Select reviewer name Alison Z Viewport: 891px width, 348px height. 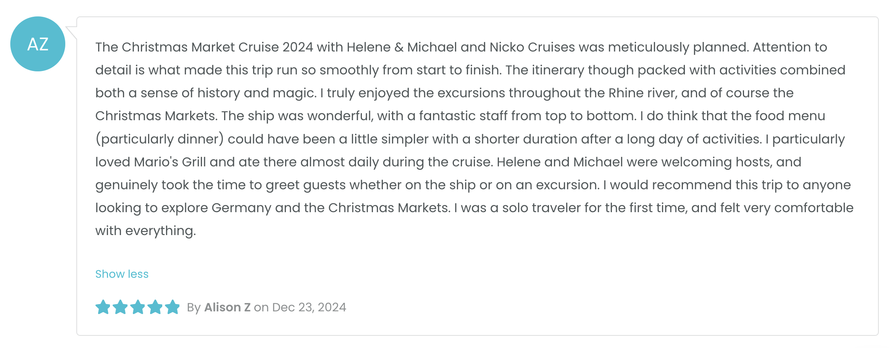[x=228, y=307]
